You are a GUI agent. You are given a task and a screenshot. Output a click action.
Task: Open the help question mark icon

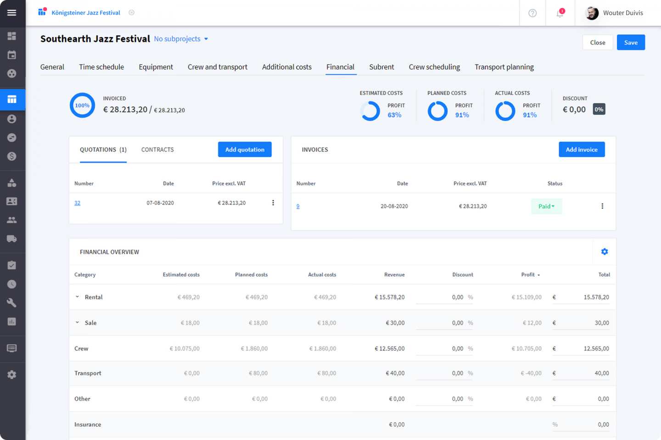(x=532, y=13)
